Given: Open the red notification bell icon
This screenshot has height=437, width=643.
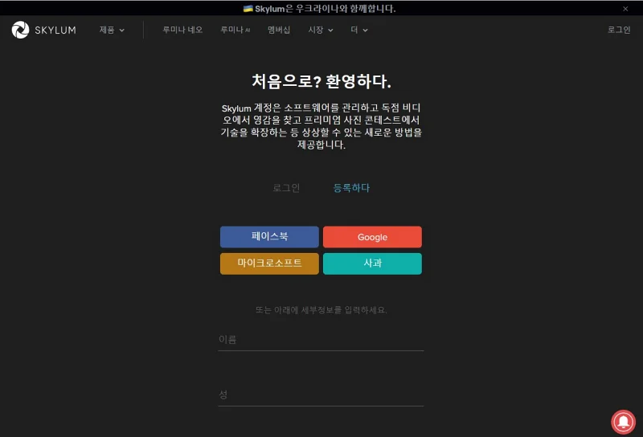Looking at the screenshot, I should click(x=624, y=422).
